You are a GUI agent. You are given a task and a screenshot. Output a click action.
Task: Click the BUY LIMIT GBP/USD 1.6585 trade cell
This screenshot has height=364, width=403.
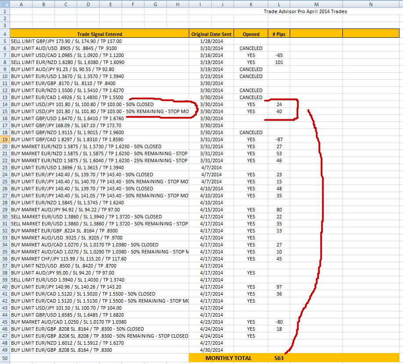coord(100,315)
